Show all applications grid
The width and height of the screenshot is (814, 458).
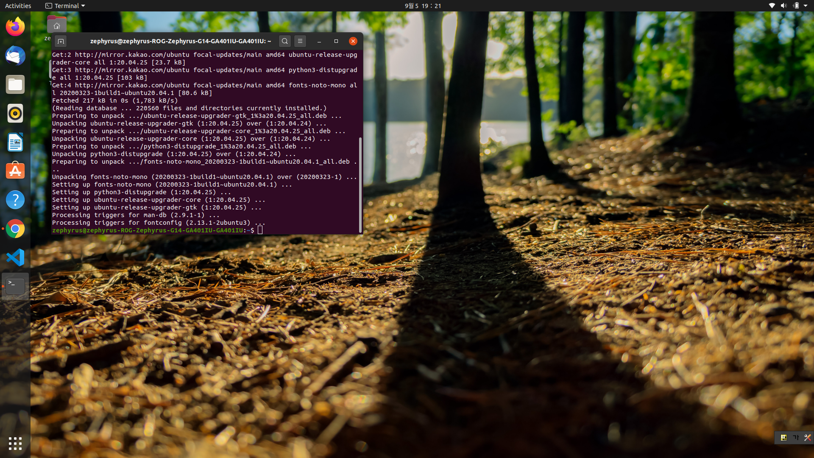[15, 444]
